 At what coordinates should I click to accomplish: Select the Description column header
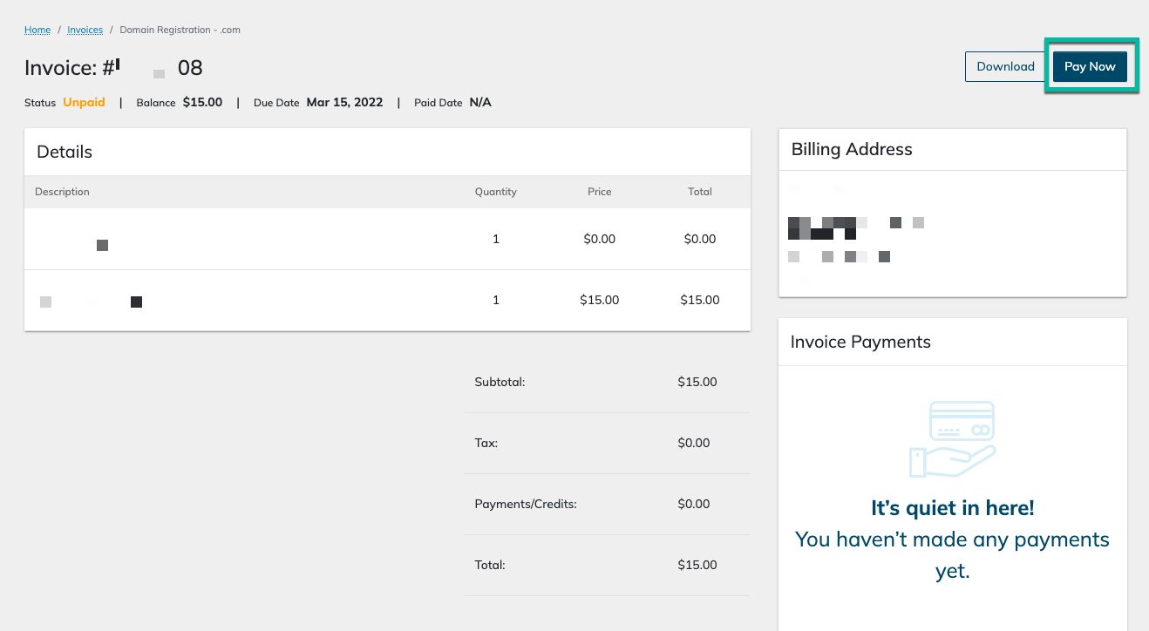tap(61, 192)
